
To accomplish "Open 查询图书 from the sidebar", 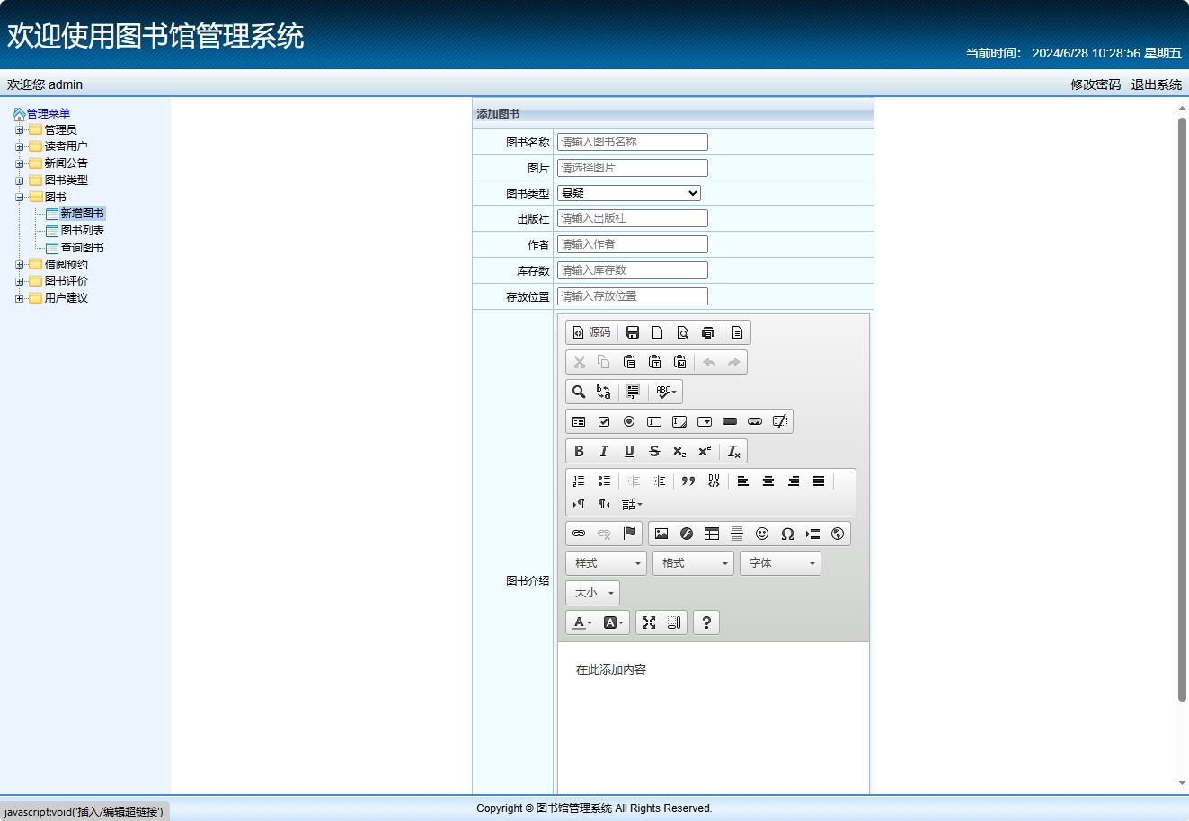I will point(83,247).
